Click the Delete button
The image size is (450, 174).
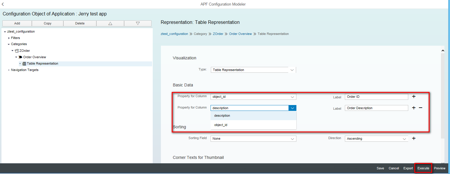pos(80,23)
